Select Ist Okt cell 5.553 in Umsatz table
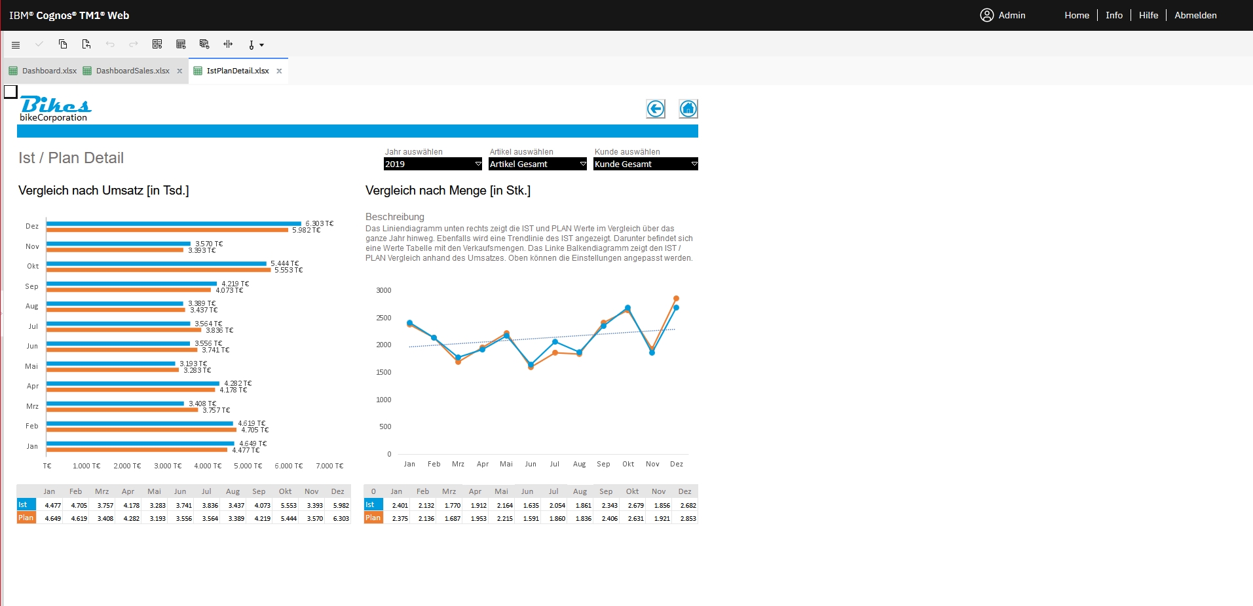 point(286,505)
